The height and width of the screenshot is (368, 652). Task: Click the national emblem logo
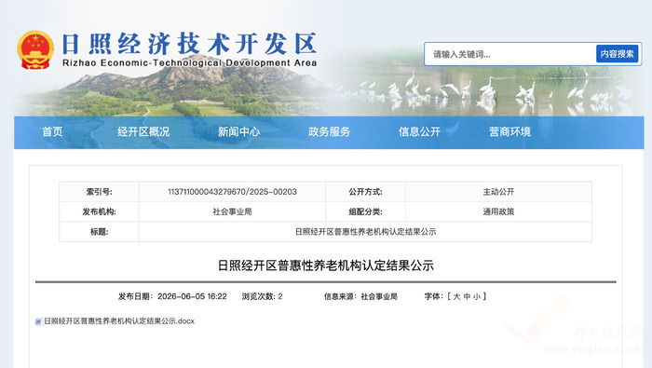coord(35,50)
